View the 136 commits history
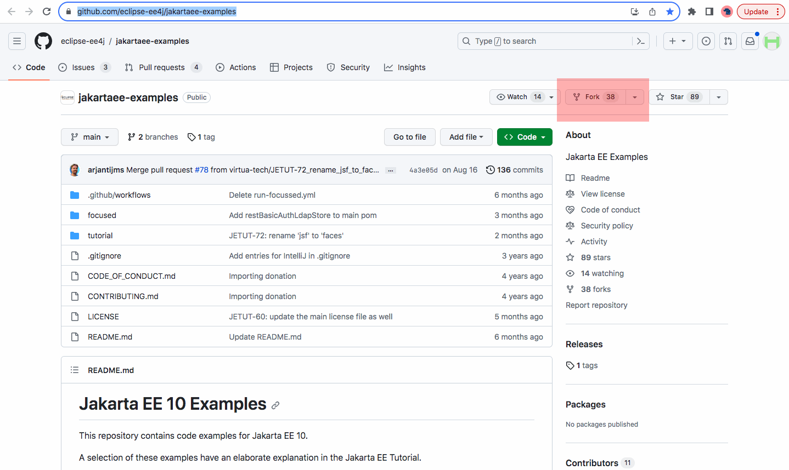 pos(515,170)
